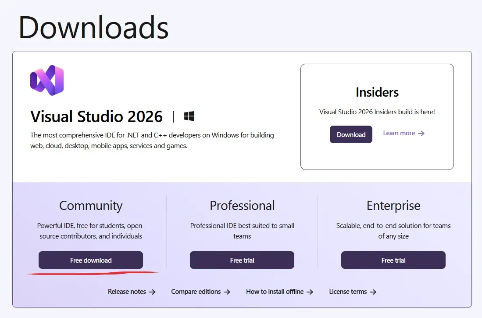Click the arrow beside Learn more

(x=421, y=133)
